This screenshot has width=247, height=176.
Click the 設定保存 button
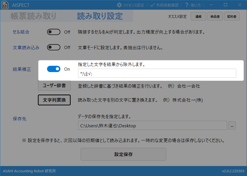point(123,154)
